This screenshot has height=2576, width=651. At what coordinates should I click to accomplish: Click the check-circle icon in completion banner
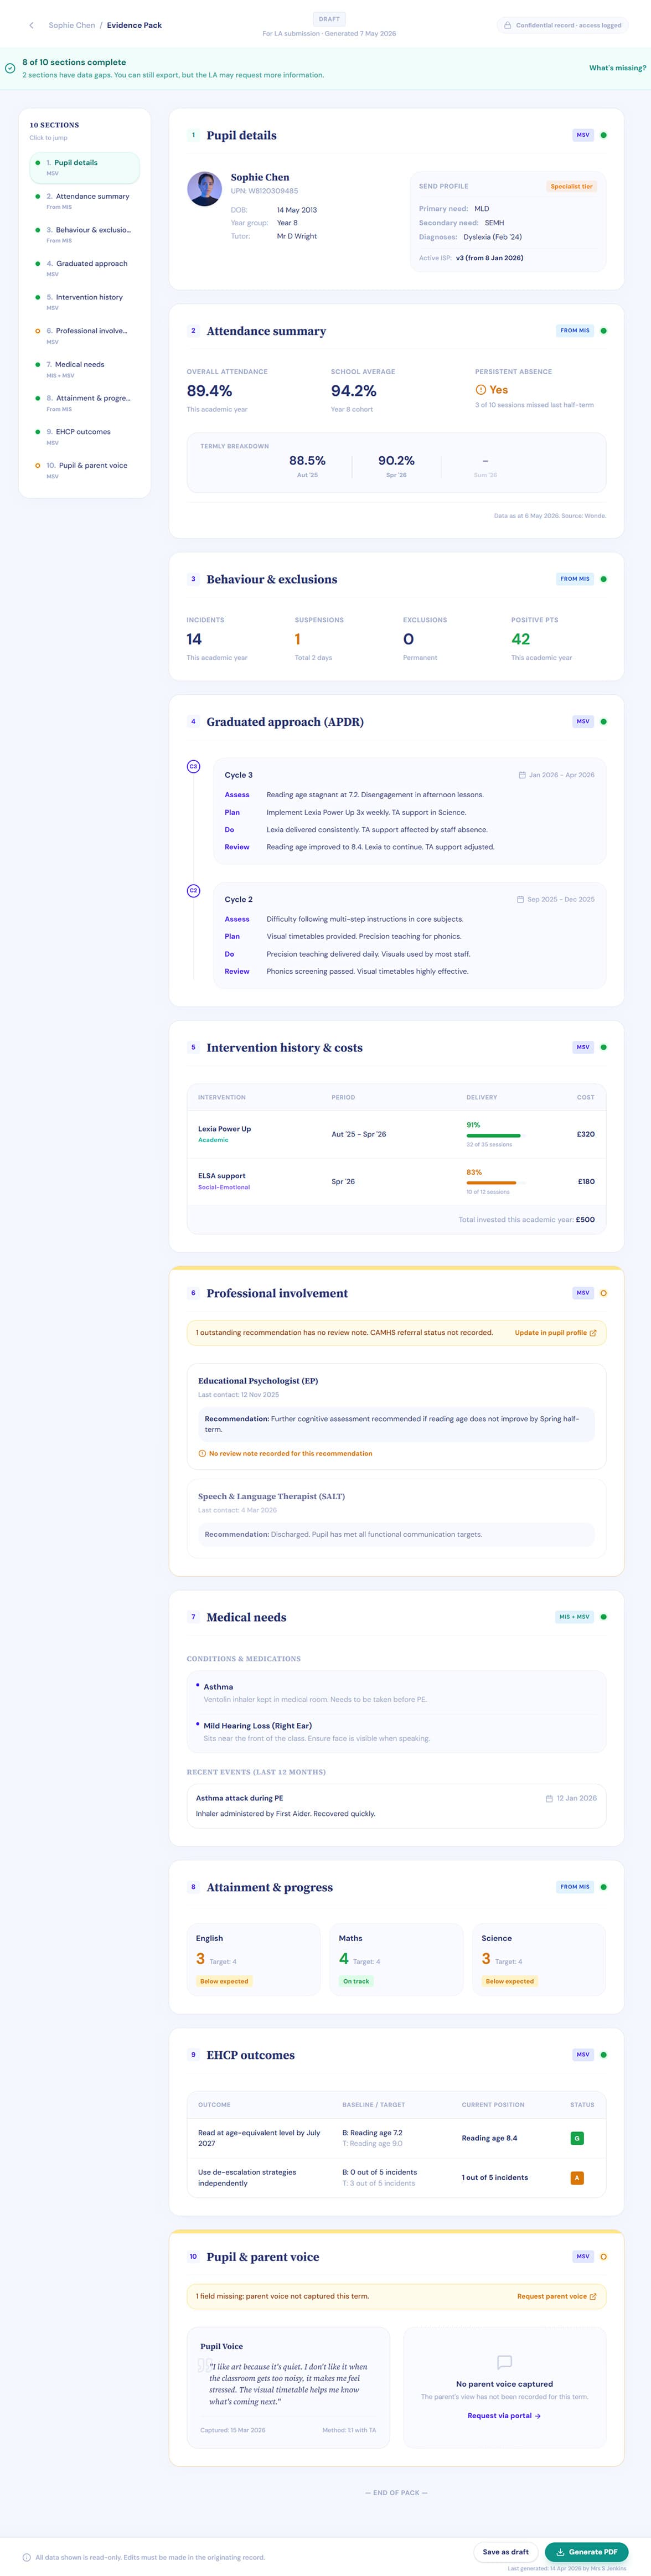click(10, 68)
